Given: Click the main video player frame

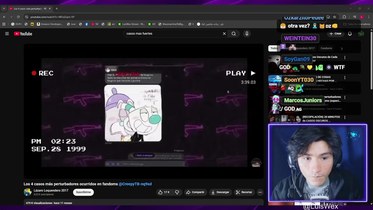Looking at the screenshot, I should 144,111.
